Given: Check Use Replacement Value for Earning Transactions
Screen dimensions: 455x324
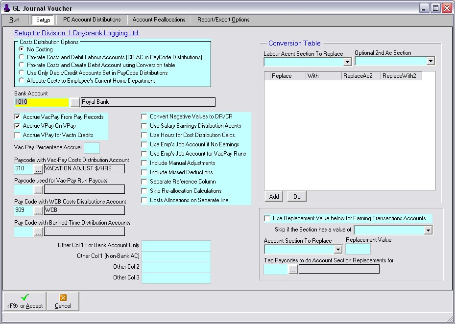Looking at the screenshot, I should pos(267,218).
